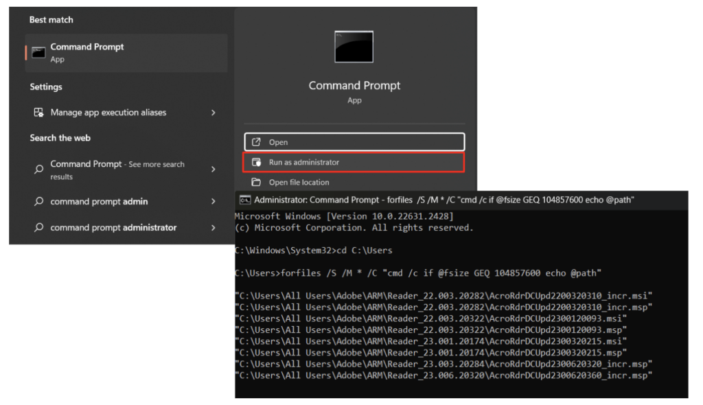Click the cmd icon in the Administrator window titlebar
The height and width of the screenshot is (405, 703).
point(243,200)
